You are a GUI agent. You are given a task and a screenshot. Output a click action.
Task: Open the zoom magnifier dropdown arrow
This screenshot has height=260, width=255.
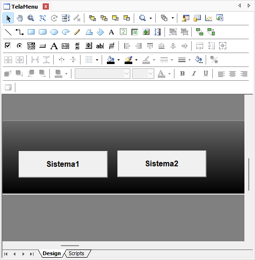coord(151,18)
